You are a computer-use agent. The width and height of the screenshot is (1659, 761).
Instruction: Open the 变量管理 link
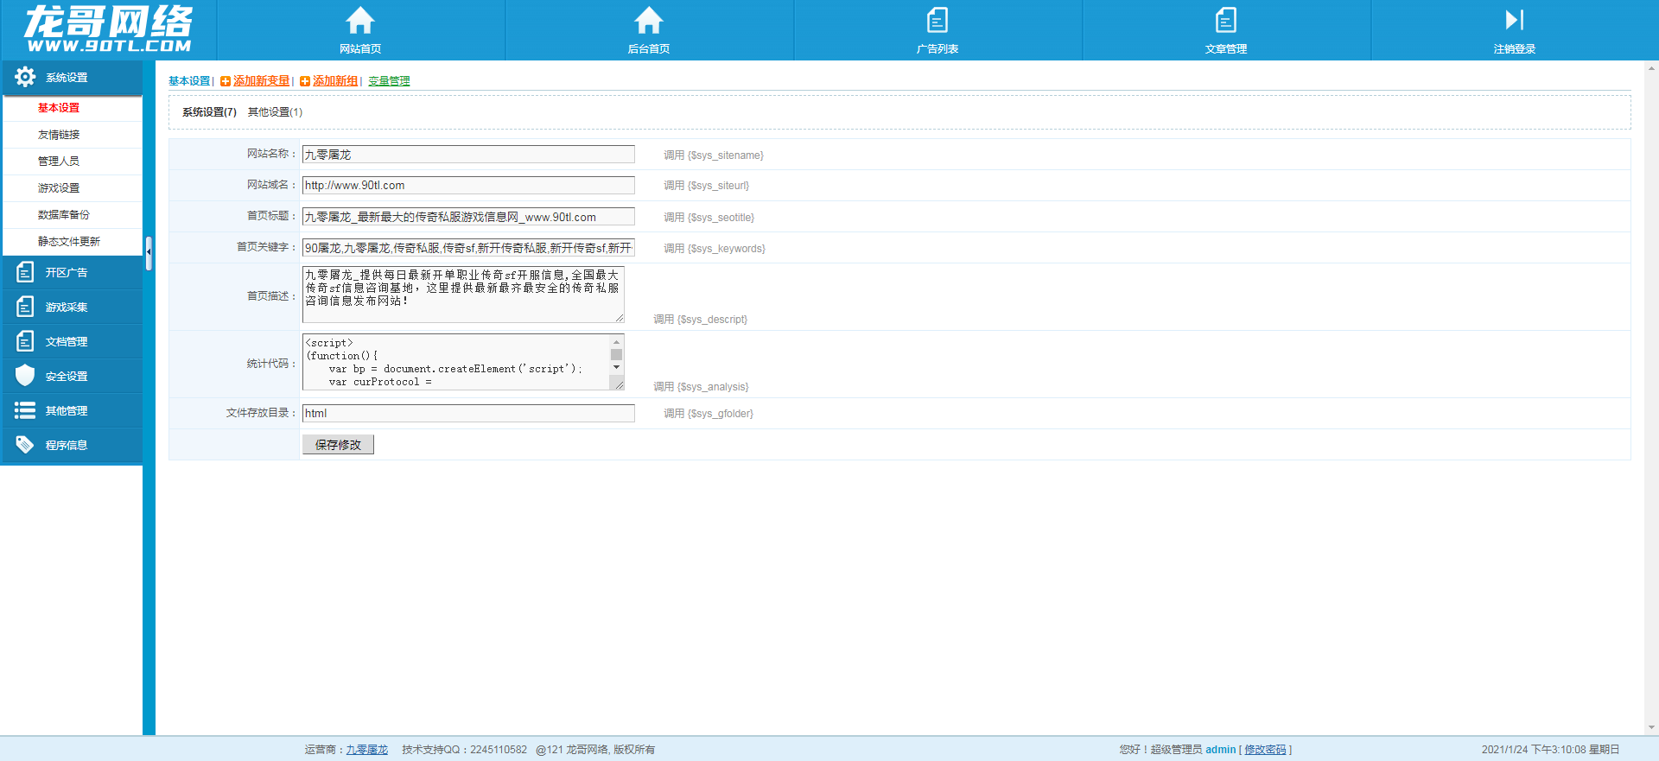389,81
